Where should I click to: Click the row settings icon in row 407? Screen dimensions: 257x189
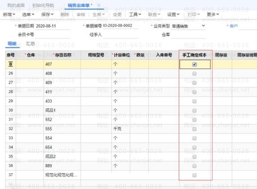[11, 64]
